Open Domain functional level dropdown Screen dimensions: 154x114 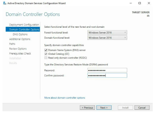pos(107,38)
